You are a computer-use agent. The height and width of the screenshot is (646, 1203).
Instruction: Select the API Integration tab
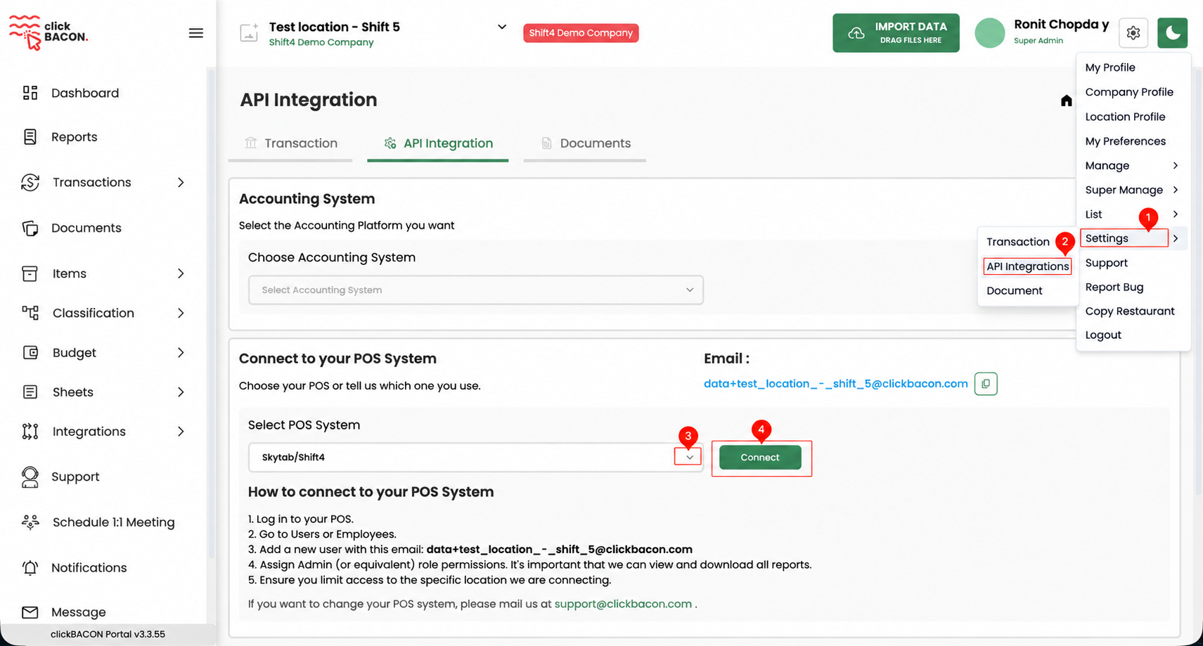click(x=438, y=143)
